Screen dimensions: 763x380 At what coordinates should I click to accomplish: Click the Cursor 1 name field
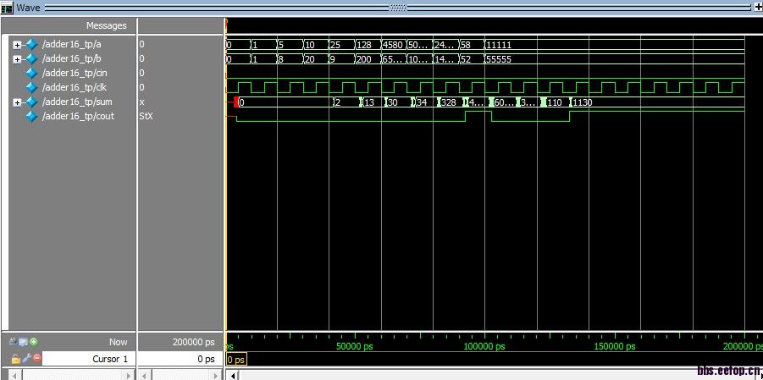[x=89, y=359]
